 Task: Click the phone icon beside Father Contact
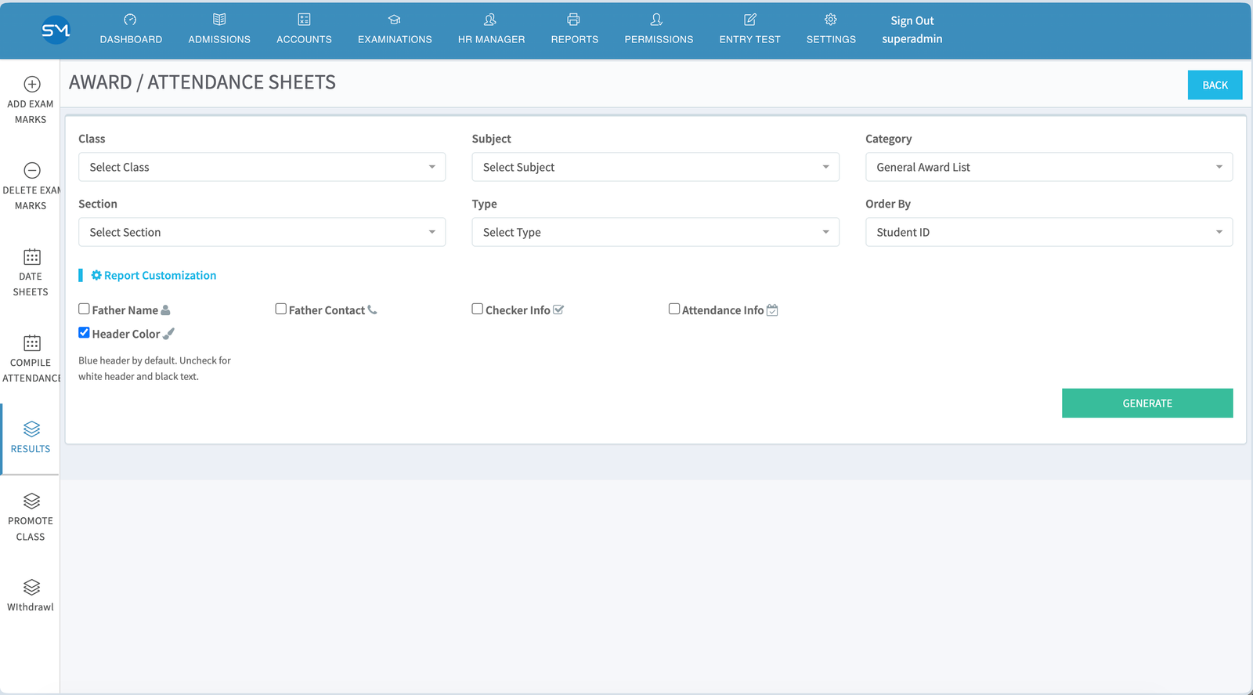click(372, 309)
